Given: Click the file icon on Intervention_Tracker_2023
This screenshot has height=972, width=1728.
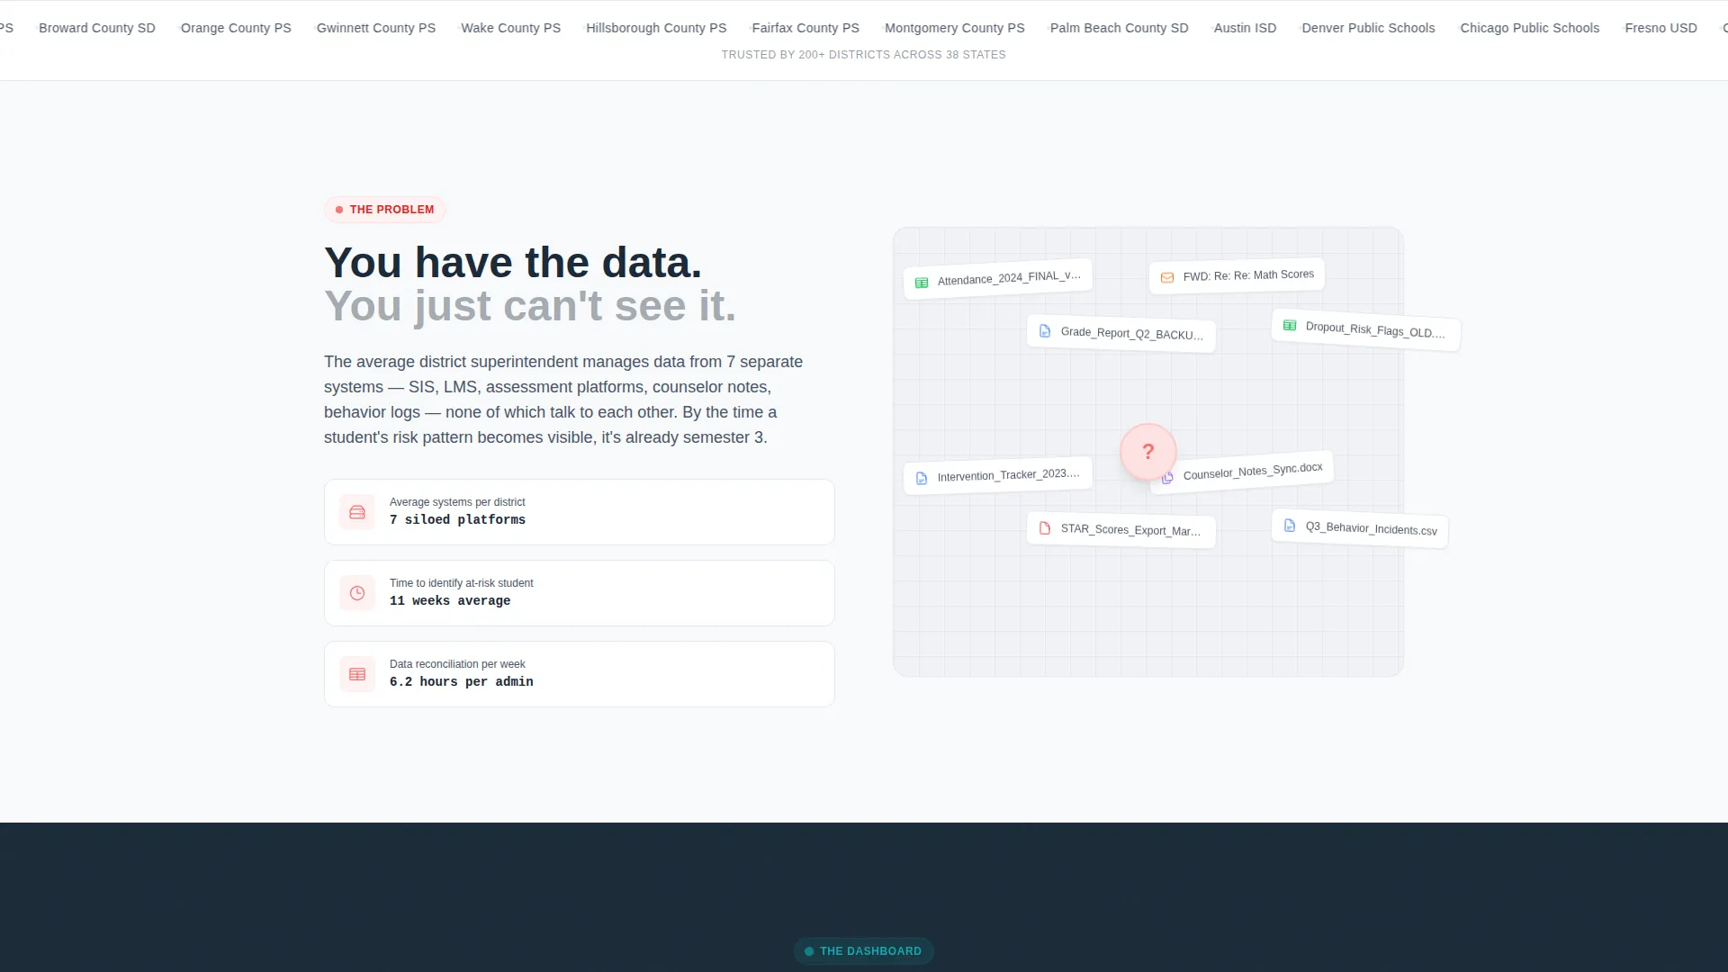Looking at the screenshot, I should pos(922,478).
